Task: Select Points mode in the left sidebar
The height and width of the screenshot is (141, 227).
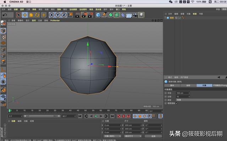Action: pyautogui.click(x=3, y=49)
